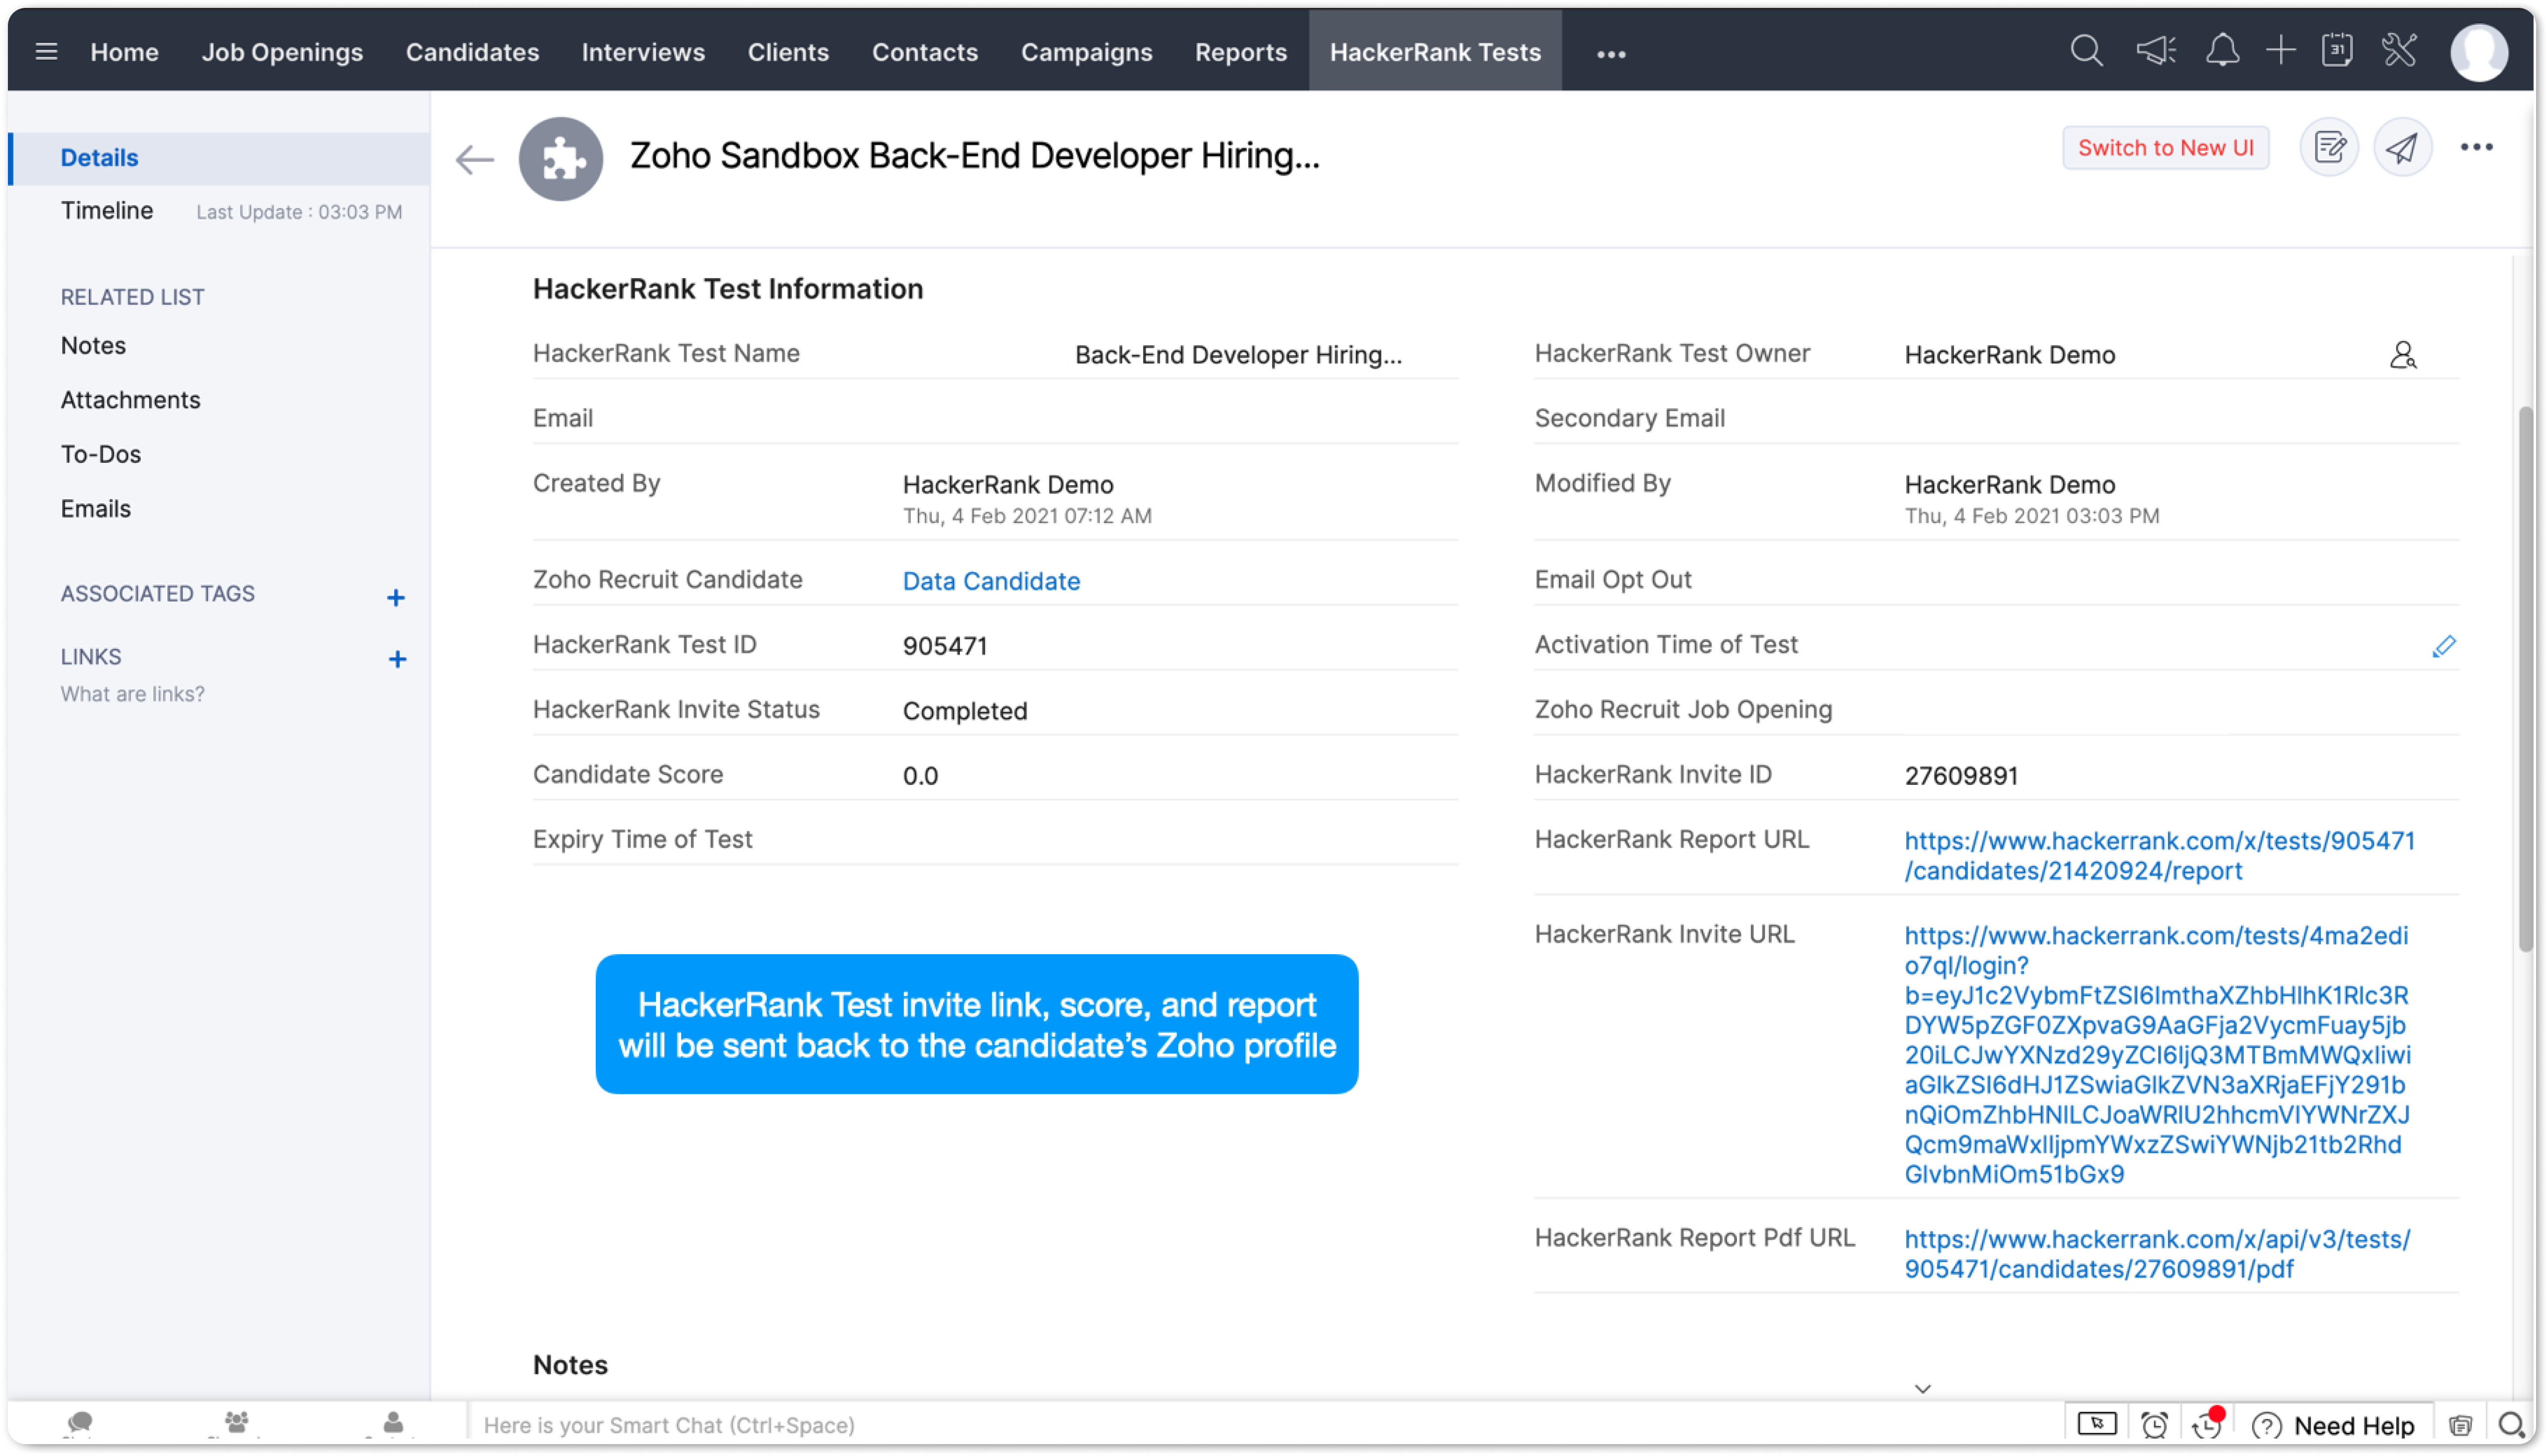
Task: Select Timeline in the left sidebar
Action: coord(107,211)
